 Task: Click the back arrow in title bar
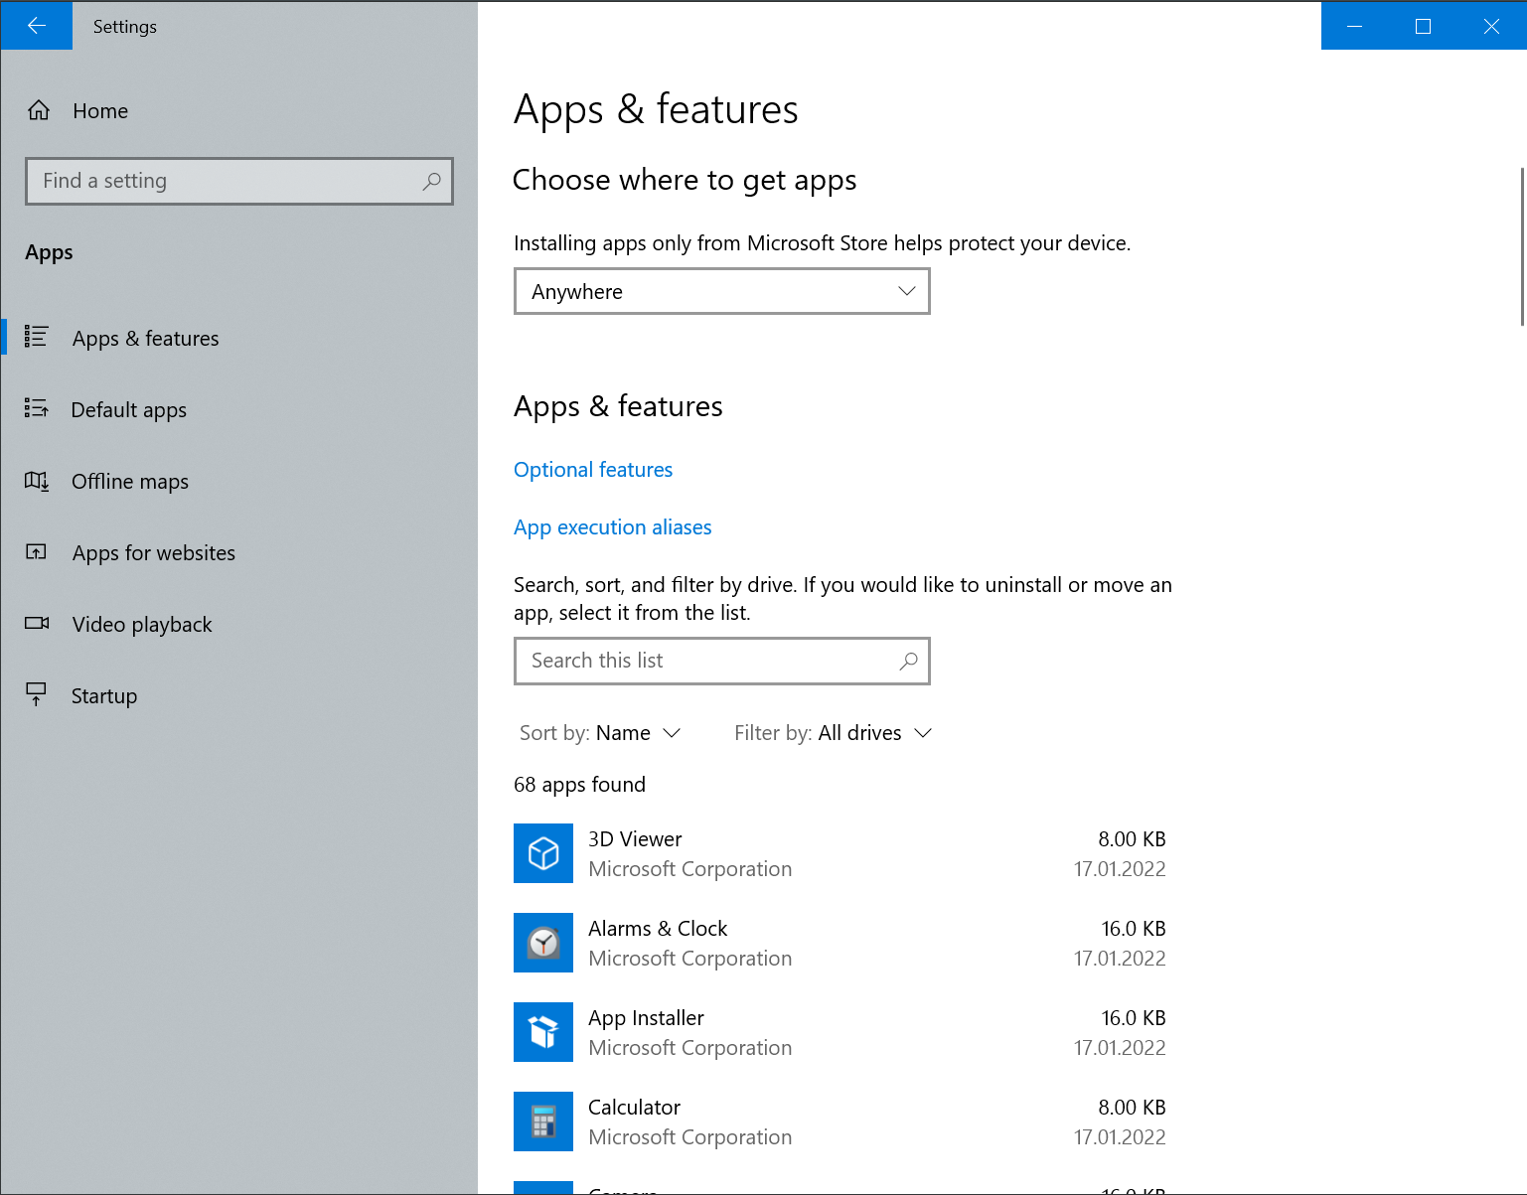click(x=37, y=26)
